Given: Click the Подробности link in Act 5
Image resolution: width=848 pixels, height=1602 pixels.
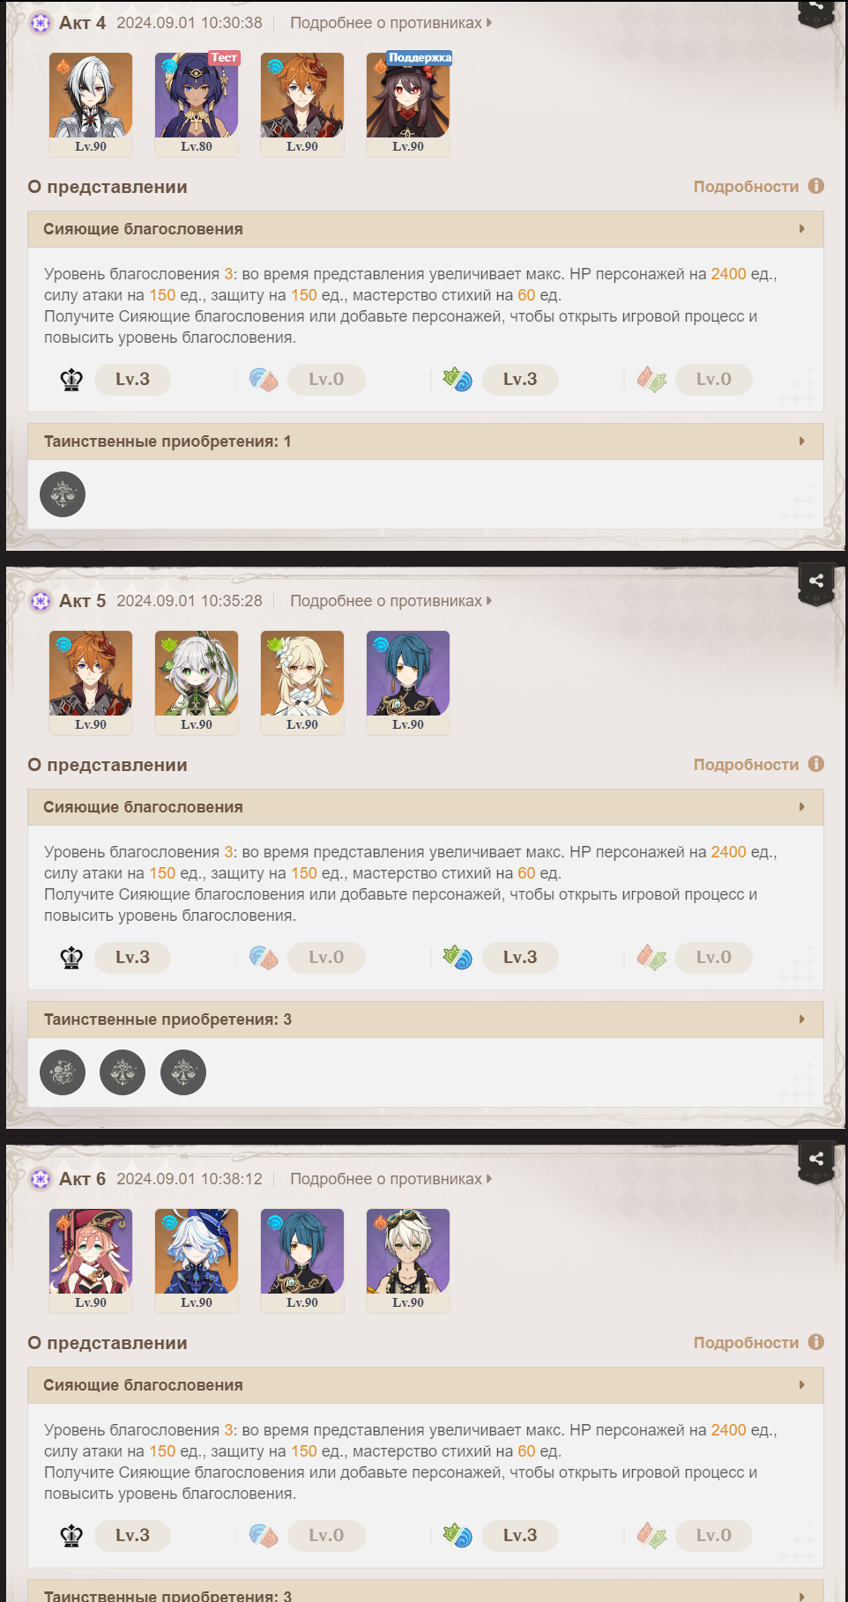Looking at the screenshot, I should 746,765.
